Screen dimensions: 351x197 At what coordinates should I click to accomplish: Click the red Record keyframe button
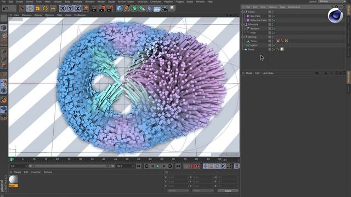click(191, 166)
